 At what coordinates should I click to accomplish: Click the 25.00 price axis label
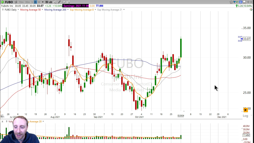[x=247, y=93]
